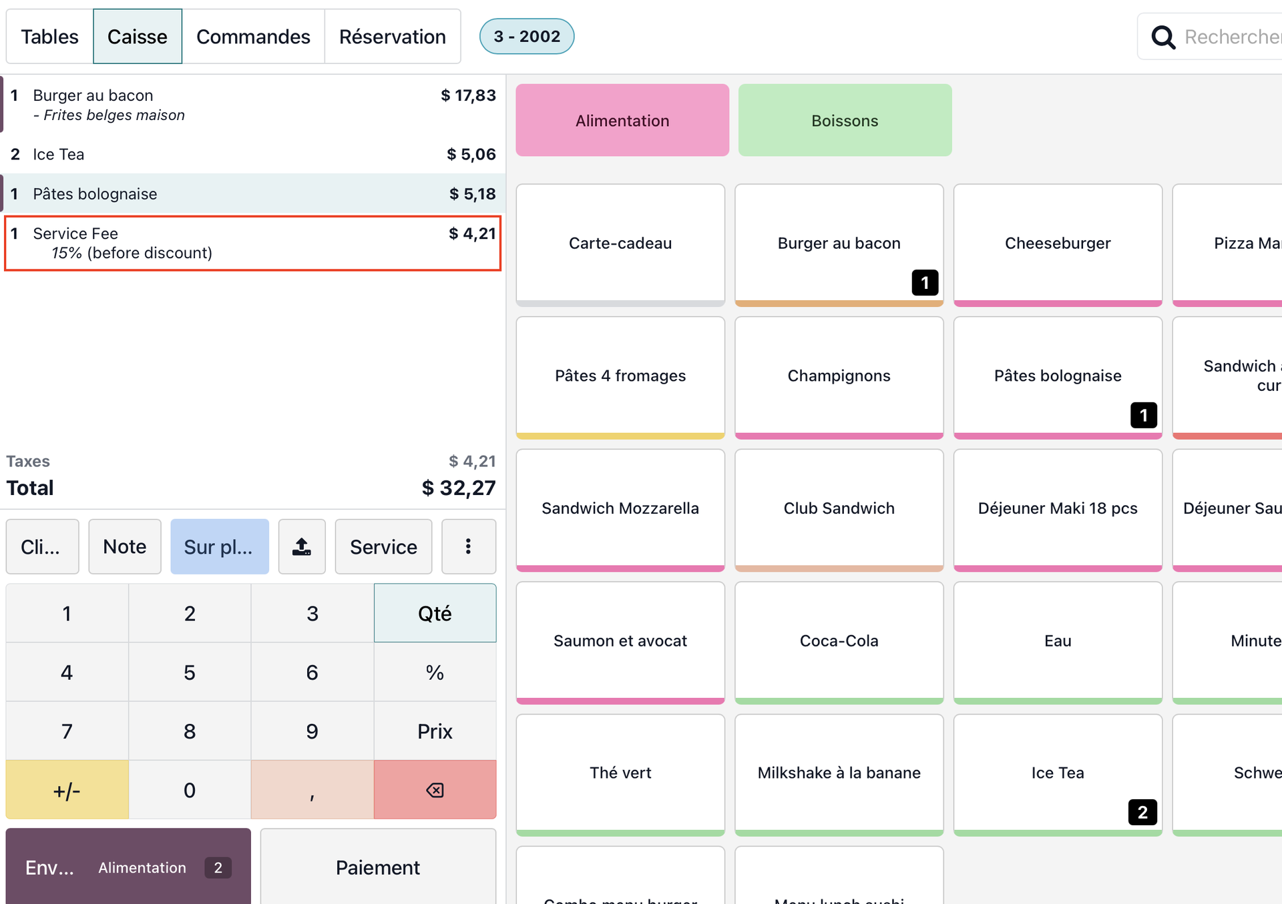1282x904 pixels.
Task: Click the Note button
Action: pyautogui.click(x=125, y=546)
